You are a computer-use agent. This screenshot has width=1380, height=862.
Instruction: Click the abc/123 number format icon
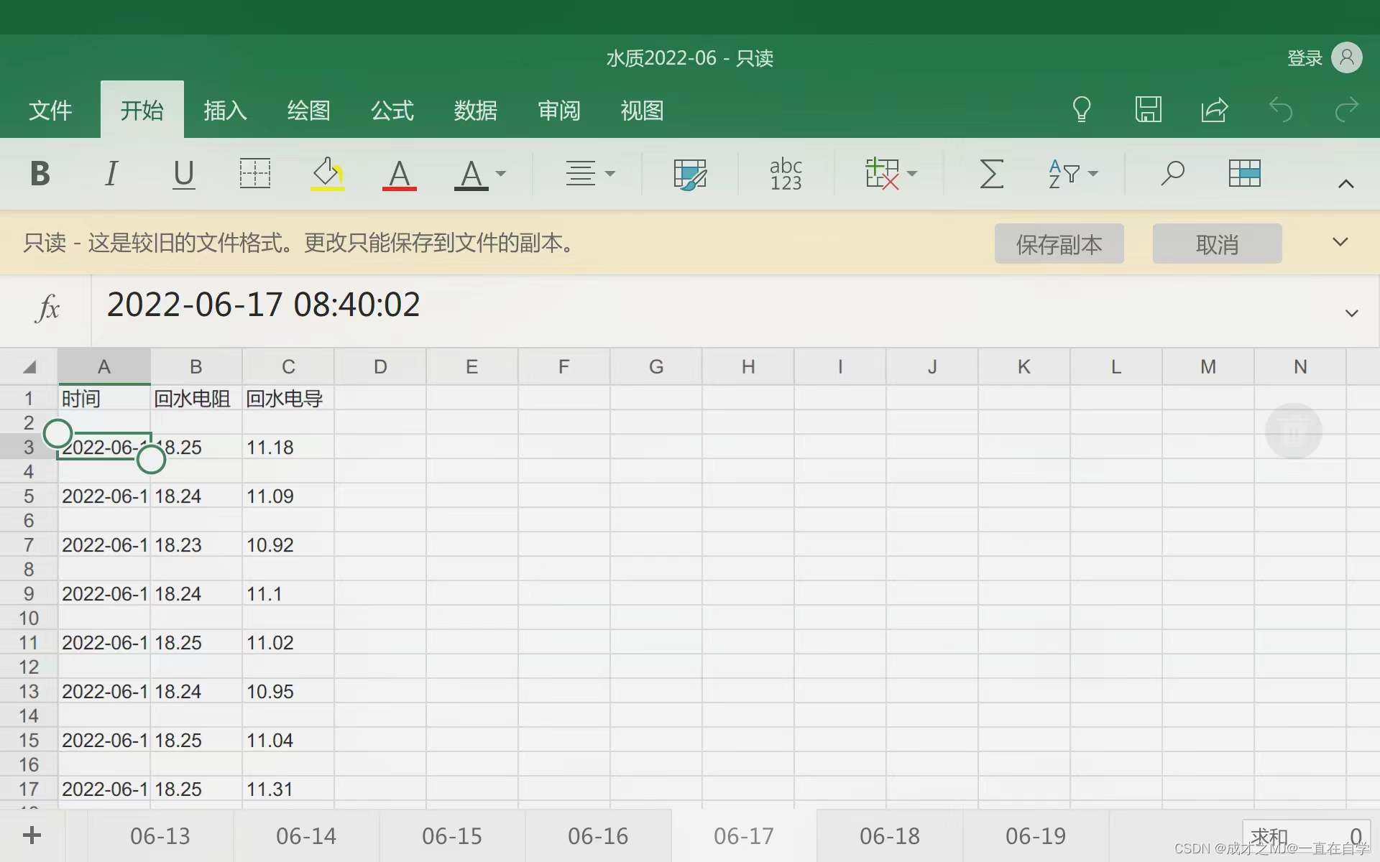coord(786,174)
